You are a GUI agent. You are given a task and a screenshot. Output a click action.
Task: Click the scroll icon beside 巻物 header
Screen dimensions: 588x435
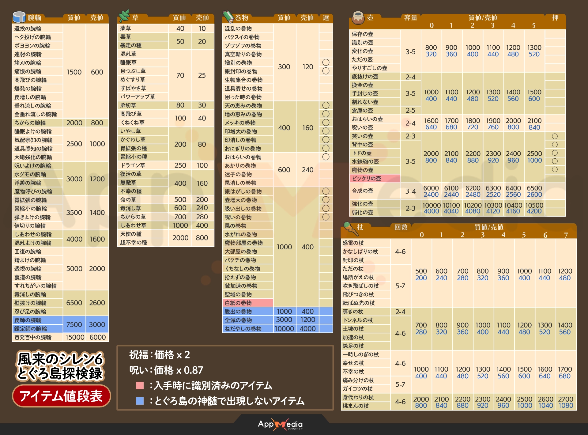(x=228, y=17)
